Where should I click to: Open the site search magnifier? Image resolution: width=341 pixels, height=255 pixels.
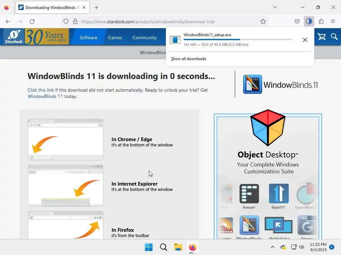click(334, 37)
